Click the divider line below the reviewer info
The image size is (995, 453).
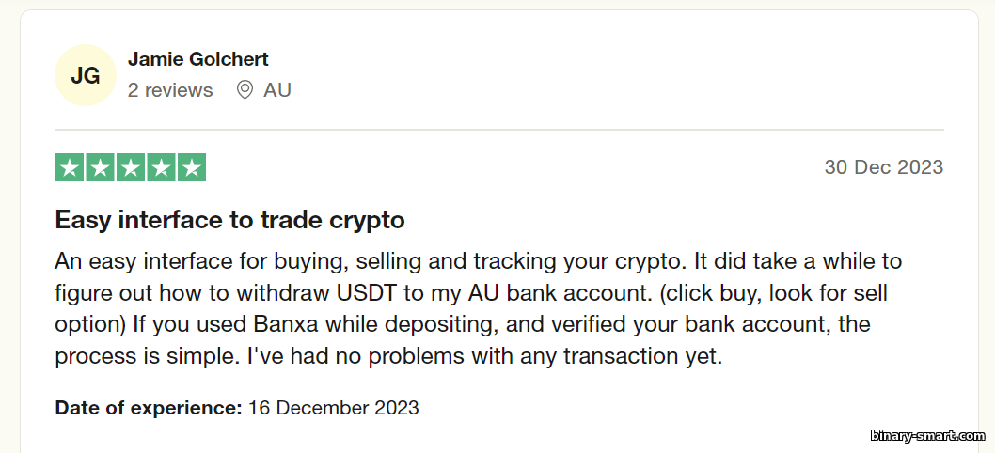(499, 130)
